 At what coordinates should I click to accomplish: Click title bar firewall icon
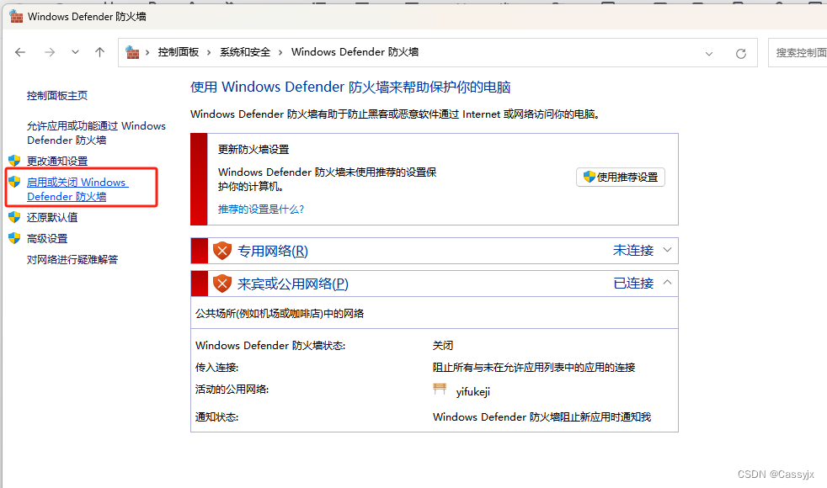tap(16, 16)
